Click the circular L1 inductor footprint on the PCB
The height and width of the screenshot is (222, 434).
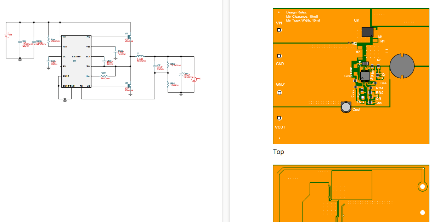point(402,66)
